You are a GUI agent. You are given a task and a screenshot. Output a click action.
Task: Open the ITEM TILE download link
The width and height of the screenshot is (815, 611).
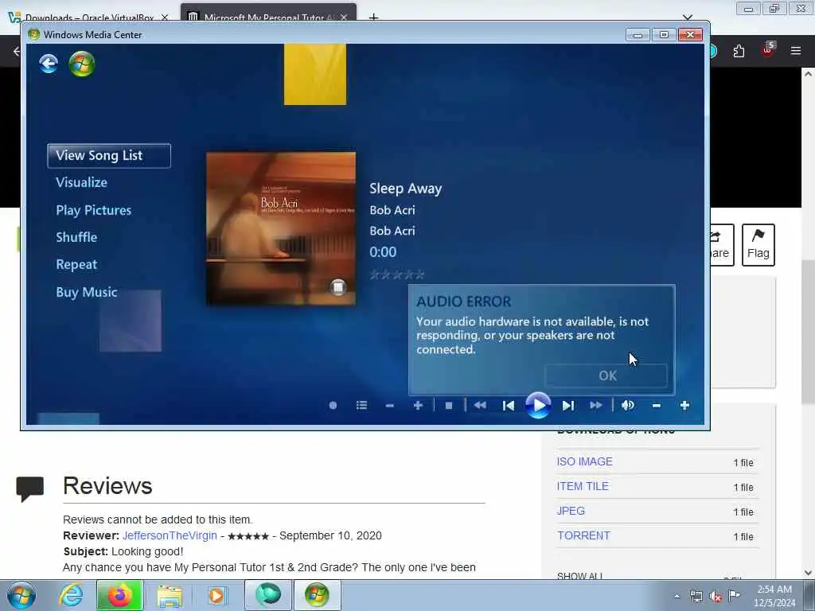pyautogui.click(x=583, y=486)
